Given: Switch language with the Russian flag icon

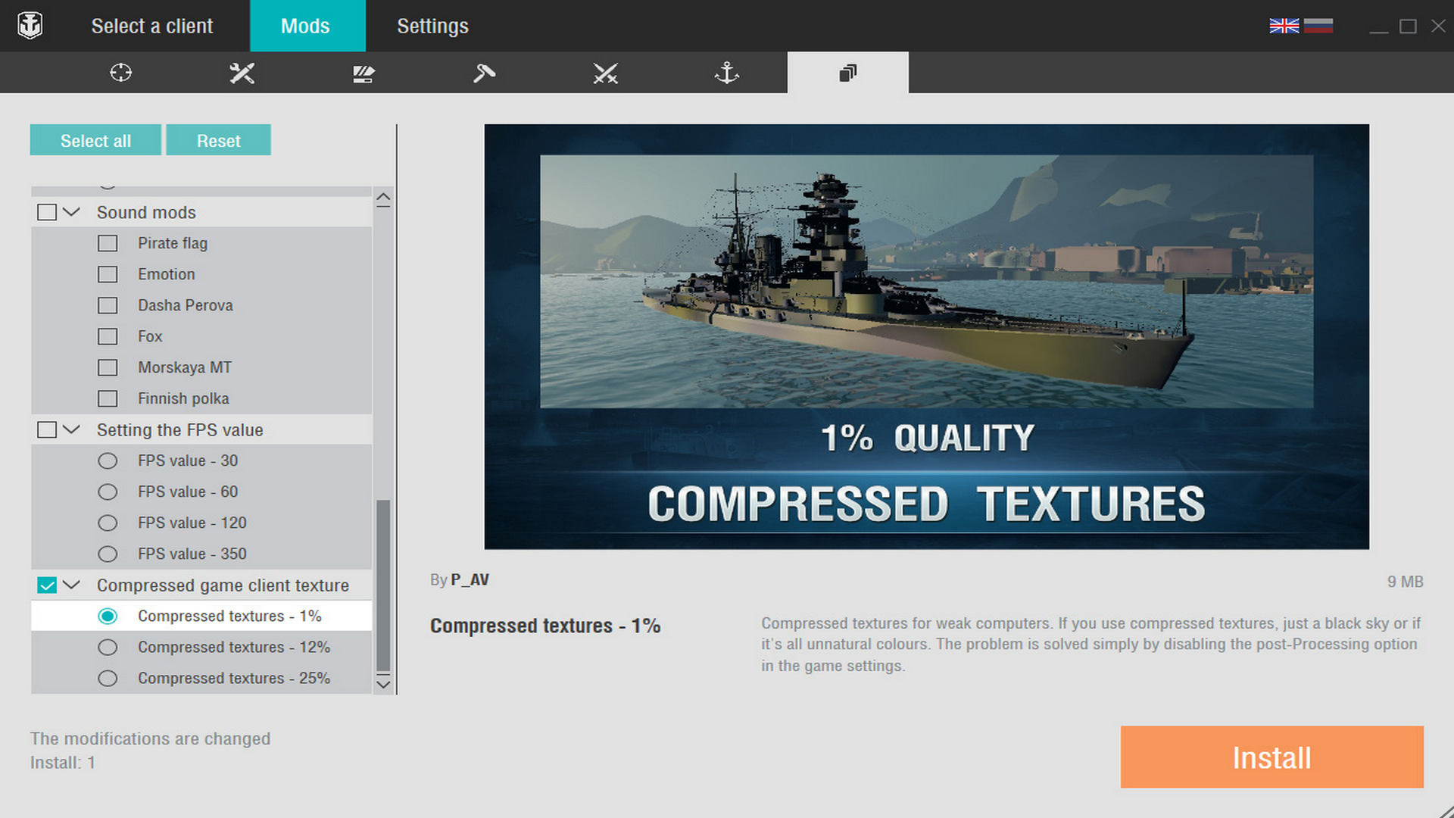Looking at the screenshot, I should point(1318,26).
